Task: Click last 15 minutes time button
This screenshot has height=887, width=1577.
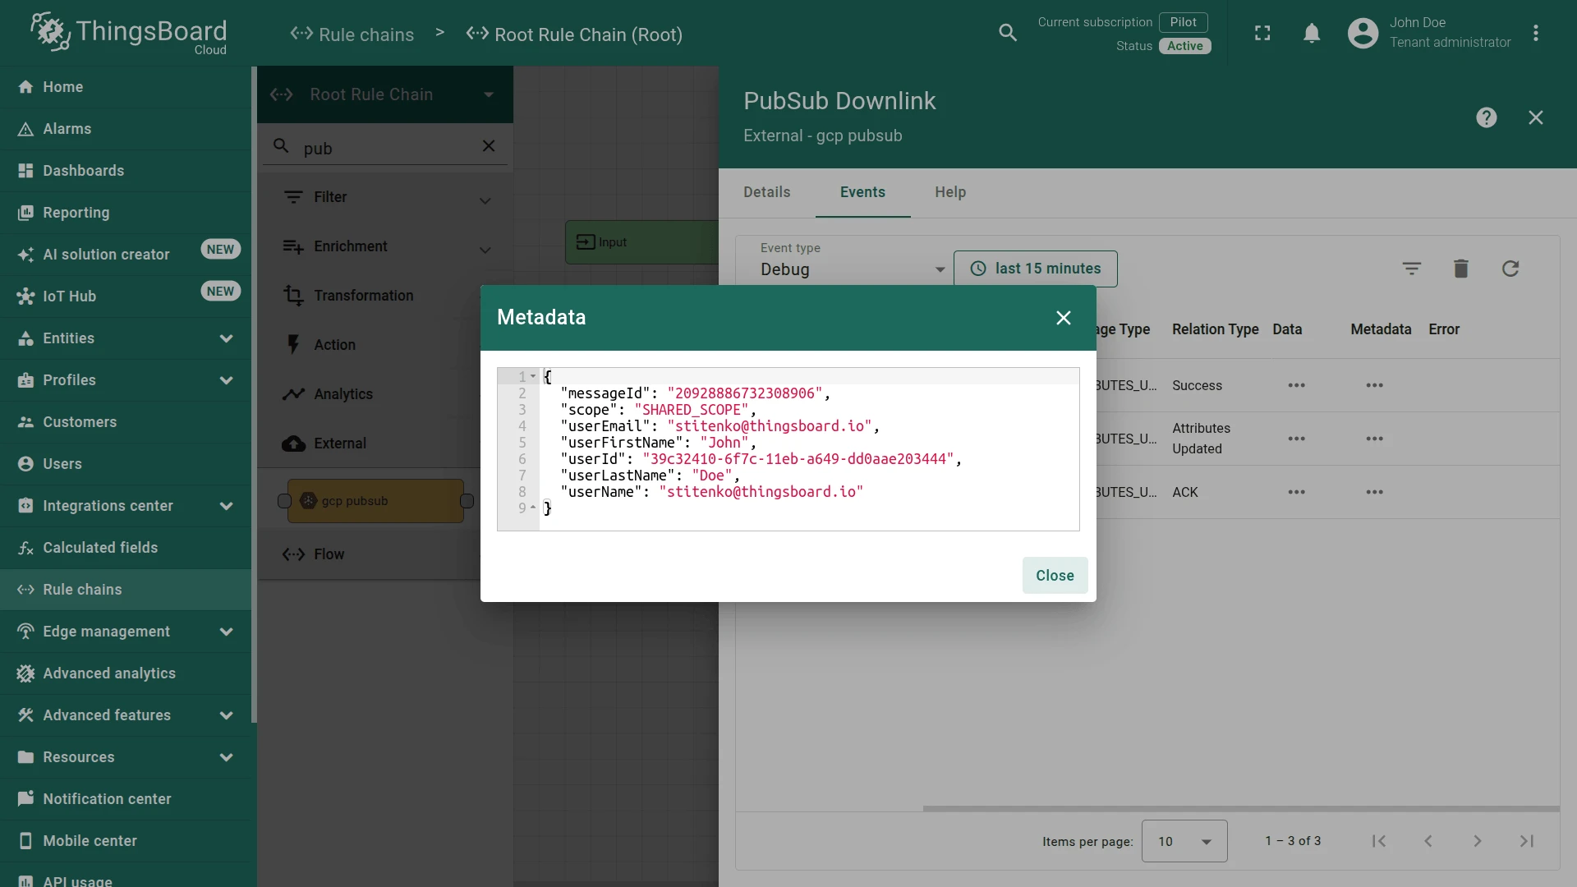Action: (1035, 269)
